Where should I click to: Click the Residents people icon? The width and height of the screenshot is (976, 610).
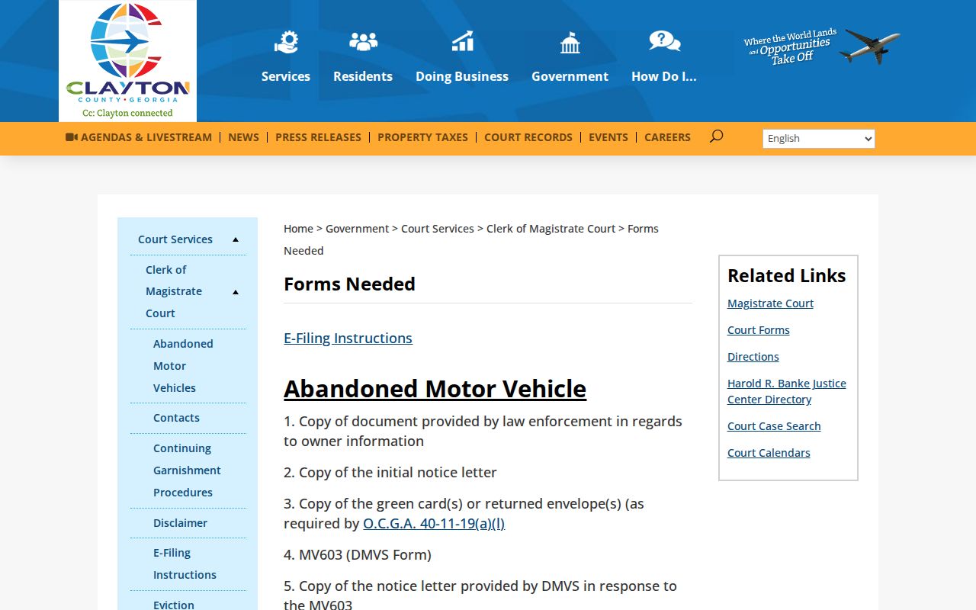(x=363, y=41)
